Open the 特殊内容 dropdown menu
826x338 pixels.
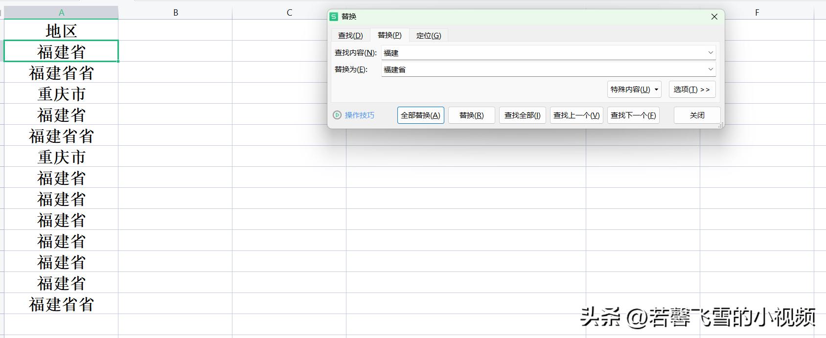(x=634, y=90)
